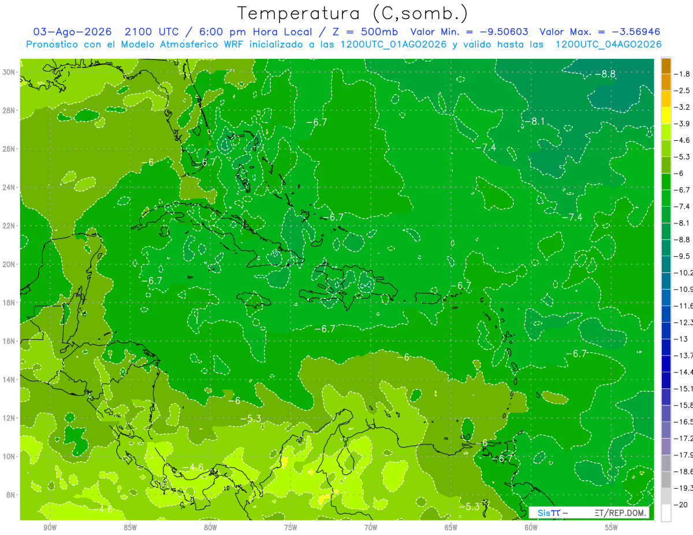Screen dimensions: 693x535
Task: Click the '-3.2' colorbar legend label
Action: pos(683,107)
